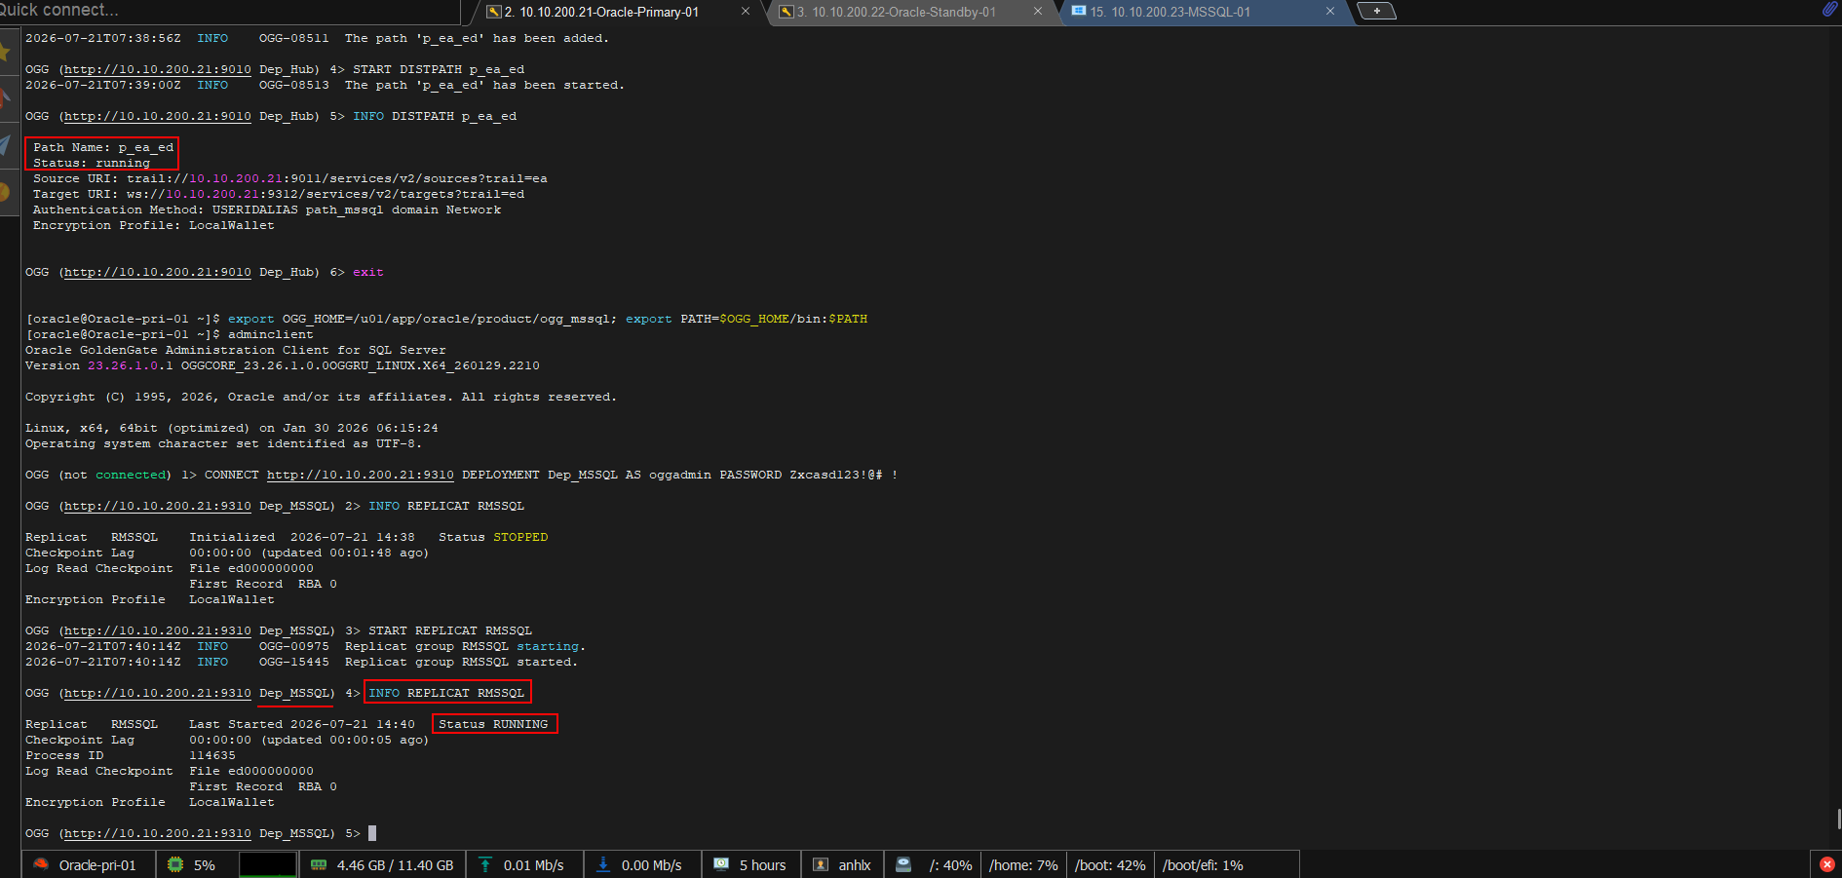
Task: Close the Oracle-Standby-01 tab
Action: [1038, 12]
